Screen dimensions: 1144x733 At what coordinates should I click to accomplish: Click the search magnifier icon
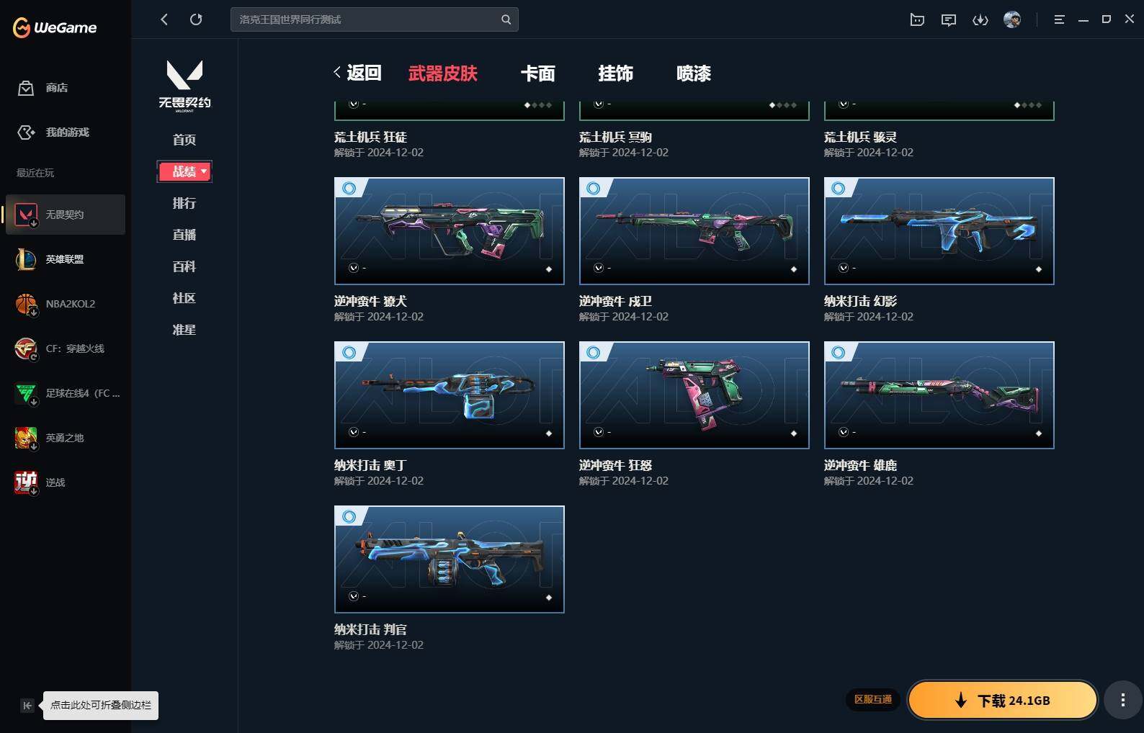(x=506, y=19)
